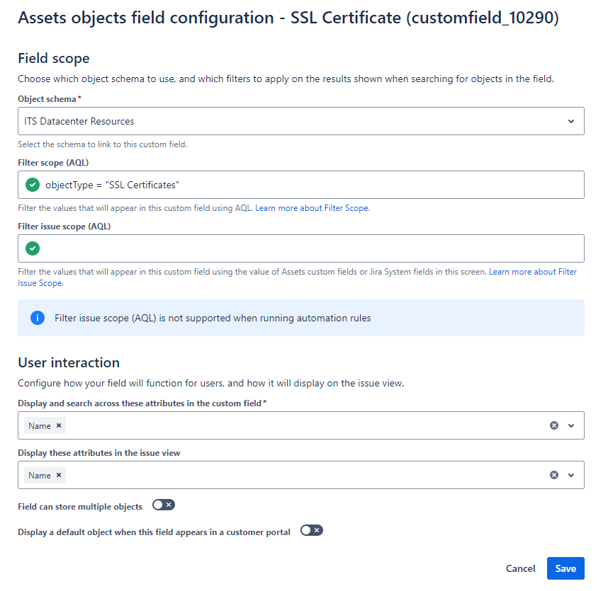
Task: Click the 'User interaction' heading
Action: pos(69,362)
